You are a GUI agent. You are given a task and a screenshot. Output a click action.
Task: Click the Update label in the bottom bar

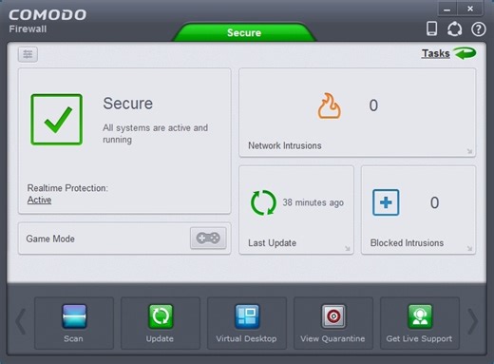[x=160, y=338]
